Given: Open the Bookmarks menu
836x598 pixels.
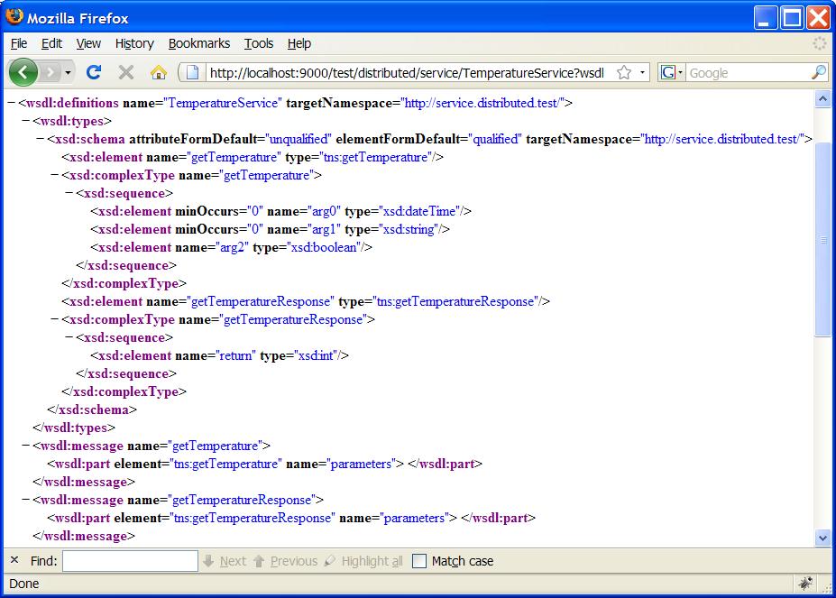Looking at the screenshot, I should pos(198,43).
